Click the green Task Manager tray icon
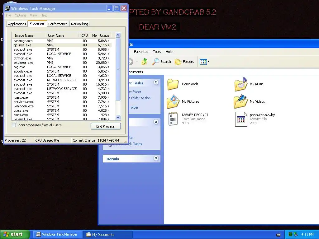 point(290,234)
